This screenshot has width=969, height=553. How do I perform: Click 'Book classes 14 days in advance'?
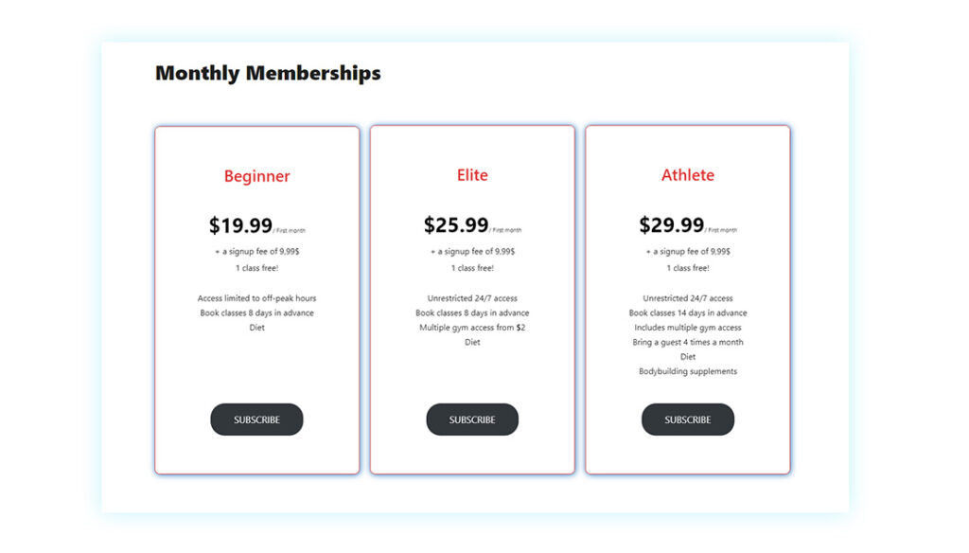688,313
